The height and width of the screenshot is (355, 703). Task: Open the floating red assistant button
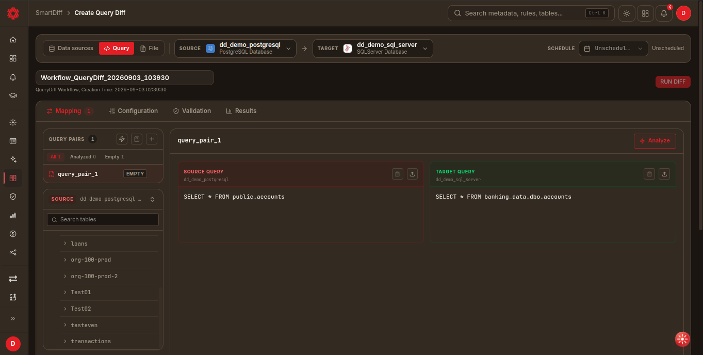(x=682, y=339)
